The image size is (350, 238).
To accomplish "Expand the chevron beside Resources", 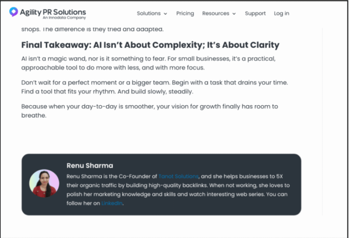I will tap(234, 14).
